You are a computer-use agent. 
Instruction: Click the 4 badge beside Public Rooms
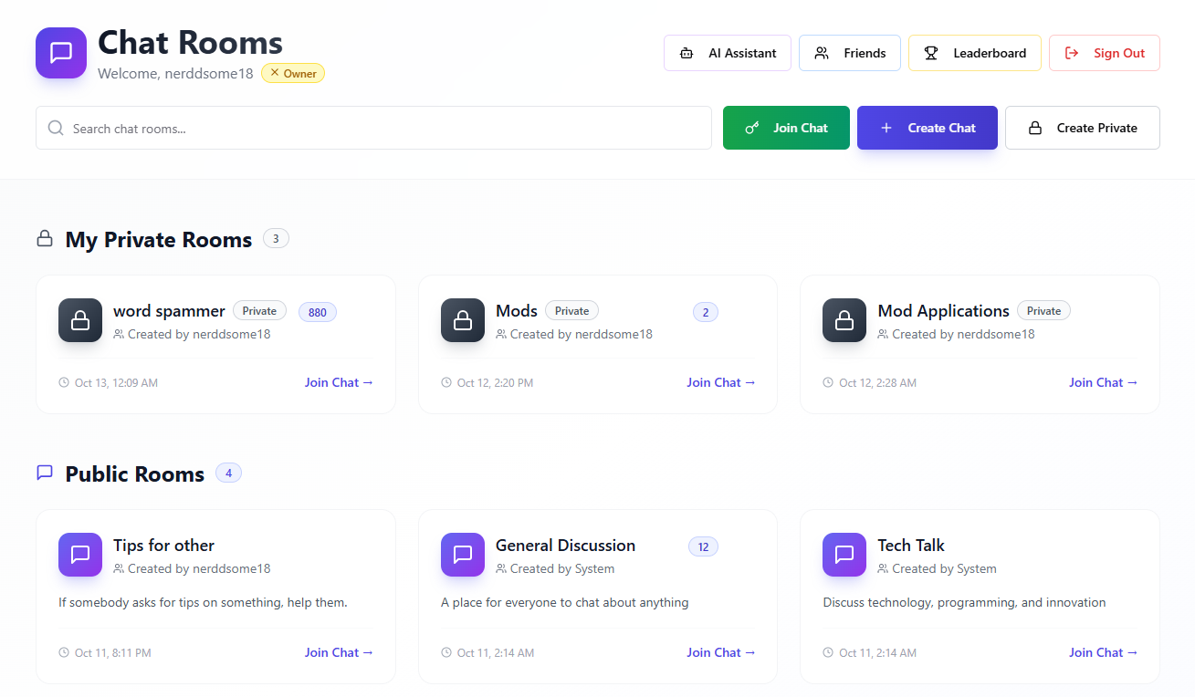[x=228, y=473]
